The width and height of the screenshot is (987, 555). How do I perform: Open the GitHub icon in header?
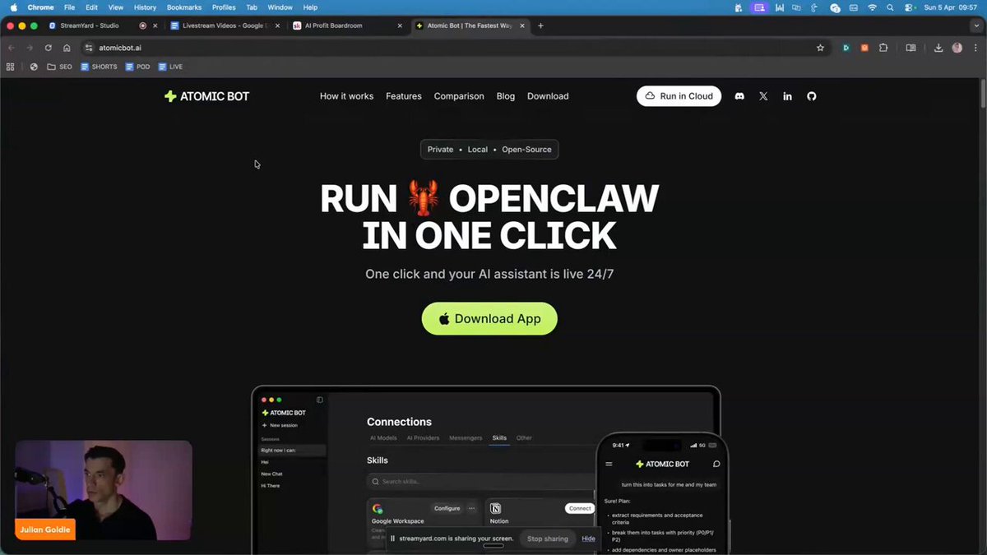coord(811,96)
